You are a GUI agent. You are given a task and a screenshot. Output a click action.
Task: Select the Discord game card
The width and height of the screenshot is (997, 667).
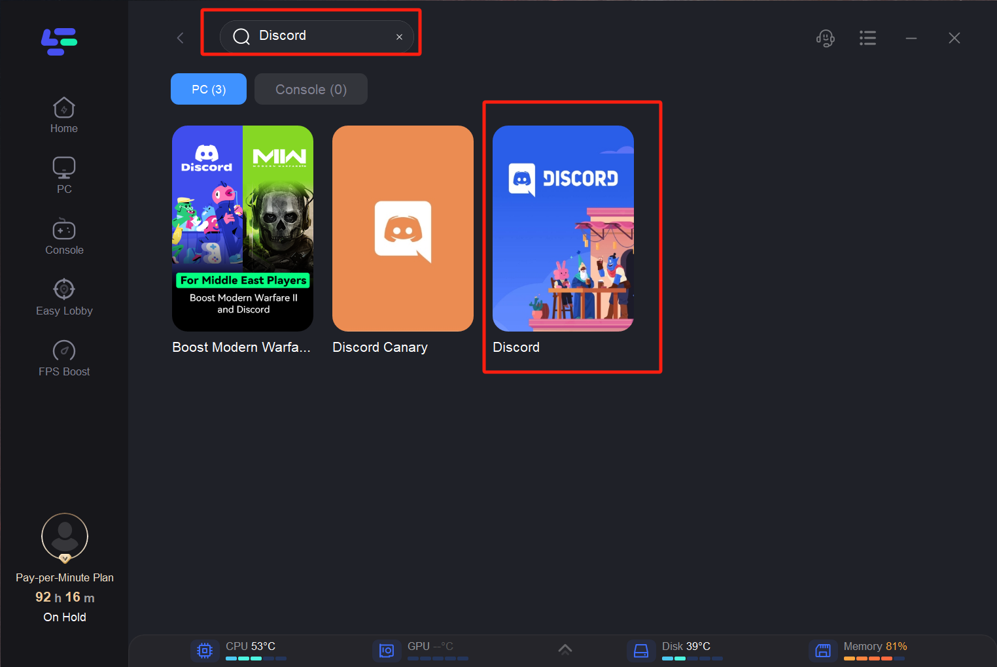(x=563, y=229)
